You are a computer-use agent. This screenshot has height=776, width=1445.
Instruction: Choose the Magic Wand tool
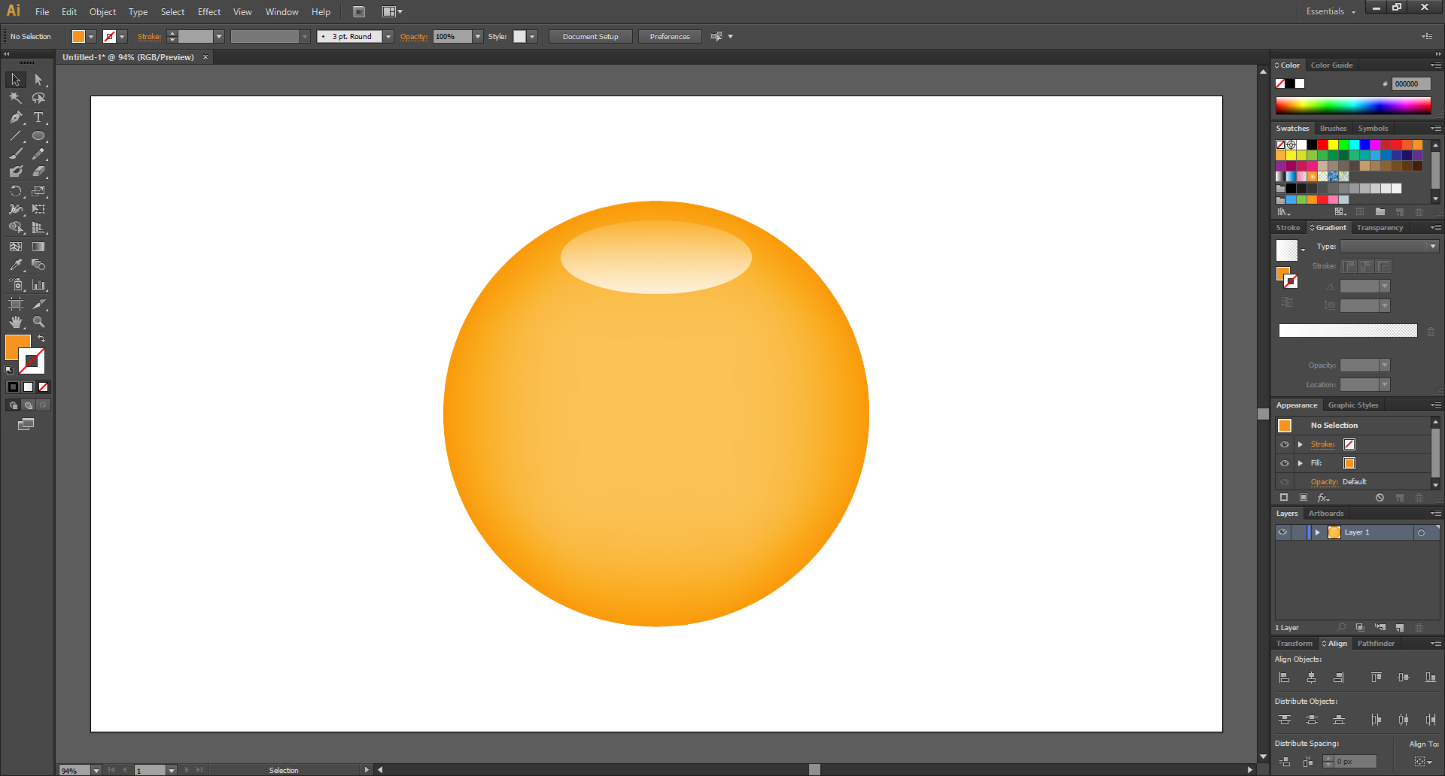tap(16, 98)
